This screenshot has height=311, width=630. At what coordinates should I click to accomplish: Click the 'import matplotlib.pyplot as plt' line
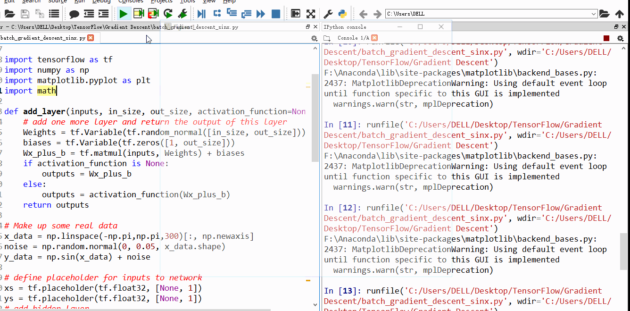coord(77,80)
